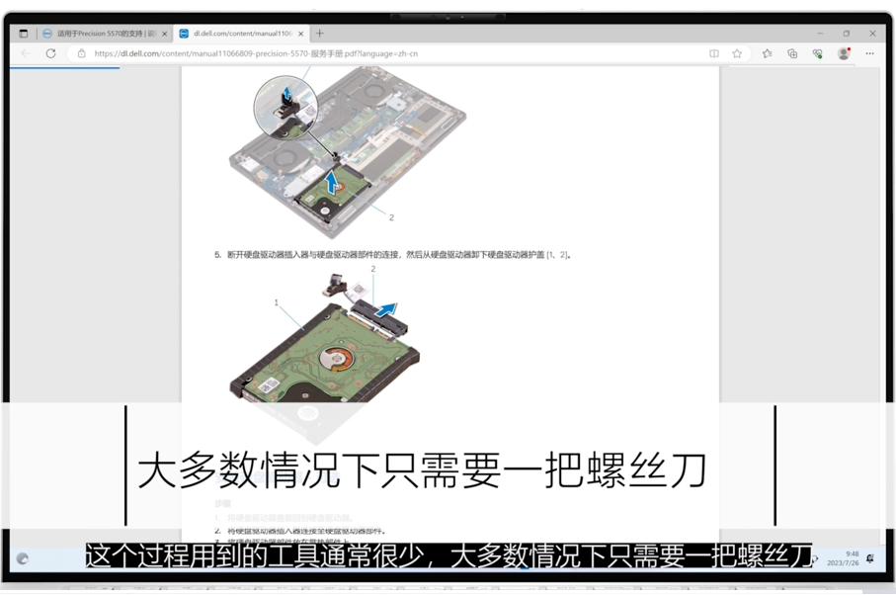Enter split screen mode from the toolbar
896x595 pixels.
coord(714,53)
